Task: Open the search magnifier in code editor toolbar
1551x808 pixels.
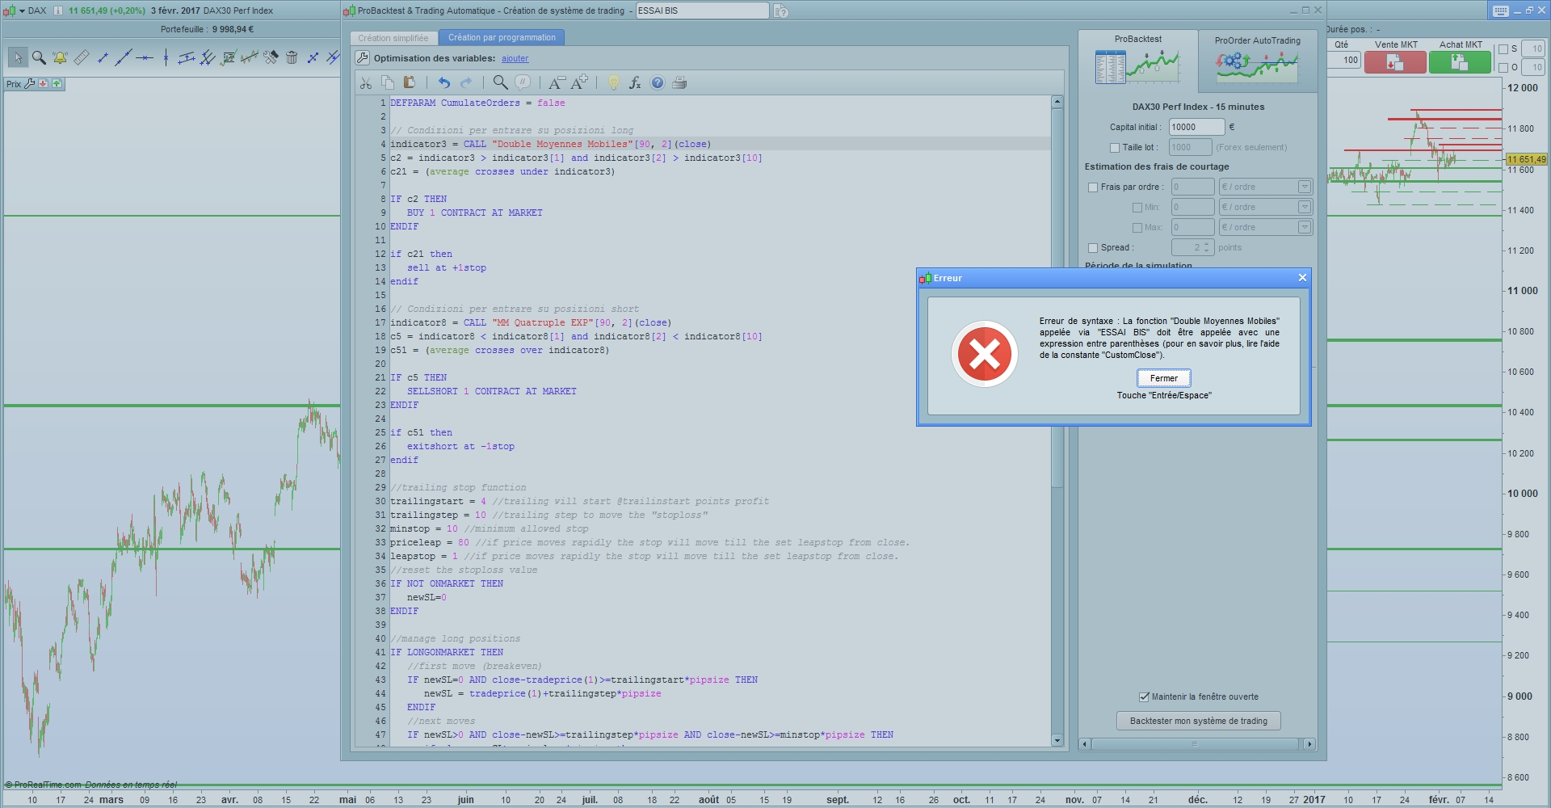Action: (500, 82)
